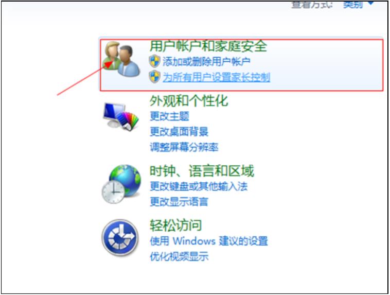Open 时钟、语言和区域 category heading
Screen dimensions: 390x295
pos(202,171)
